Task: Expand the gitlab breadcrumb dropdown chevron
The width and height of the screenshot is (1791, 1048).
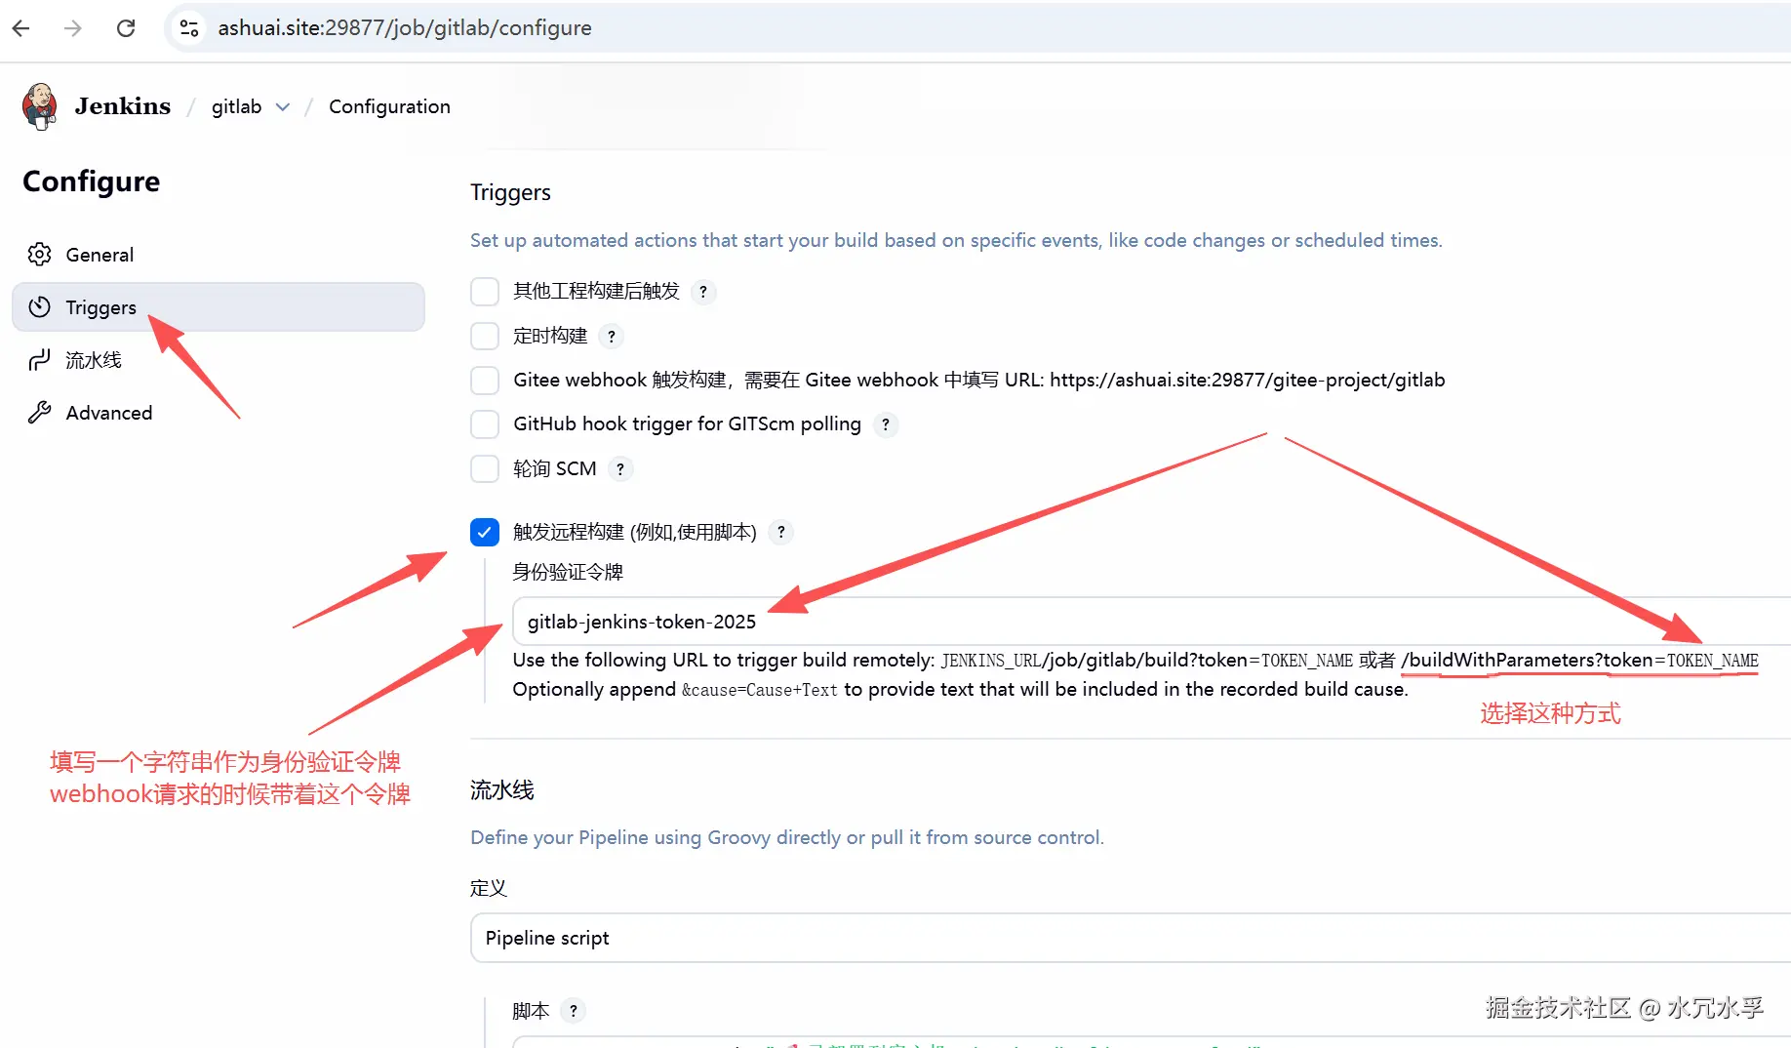Action: pyautogui.click(x=283, y=107)
